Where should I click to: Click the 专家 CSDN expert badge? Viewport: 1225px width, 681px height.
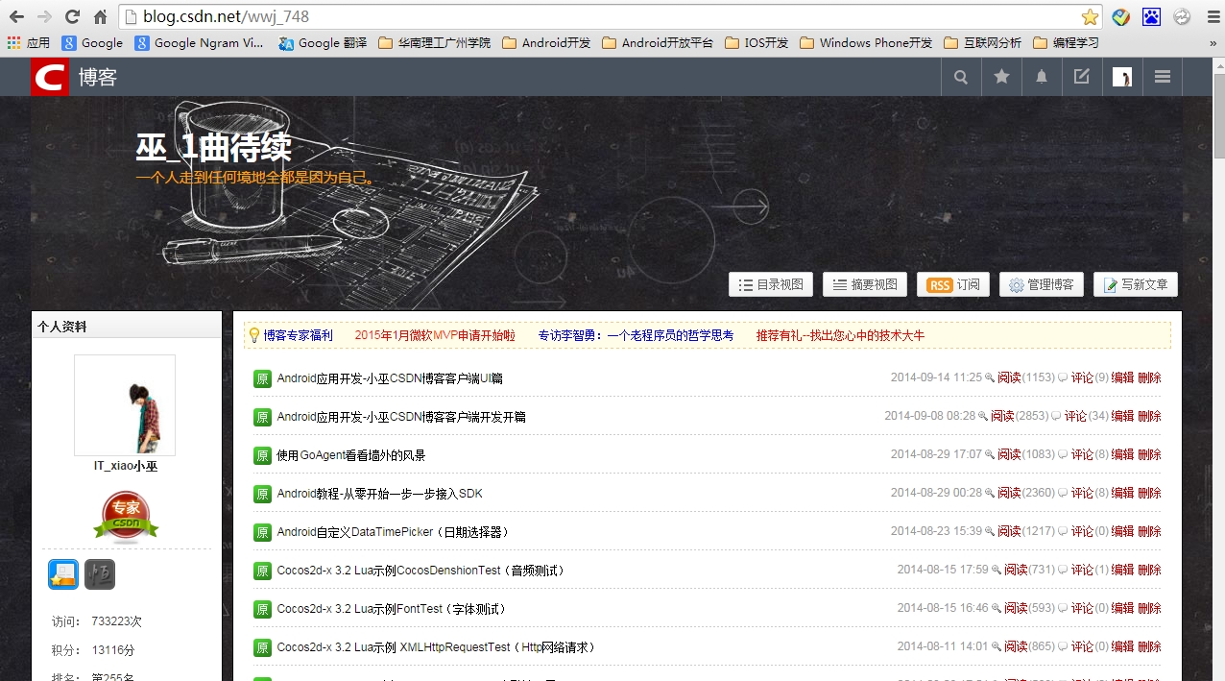coord(126,517)
